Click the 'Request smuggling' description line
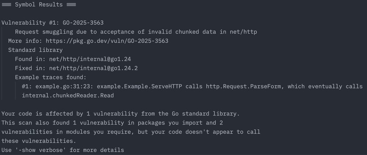The height and width of the screenshot is (155, 367). (136, 32)
